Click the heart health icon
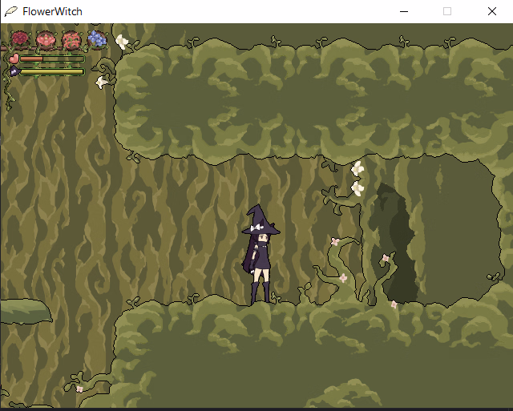Screen dimensions: 513x411 (14, 58)
